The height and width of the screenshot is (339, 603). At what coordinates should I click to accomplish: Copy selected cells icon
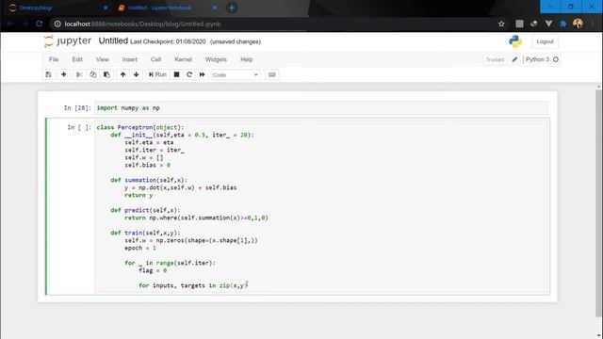(93, 74)
